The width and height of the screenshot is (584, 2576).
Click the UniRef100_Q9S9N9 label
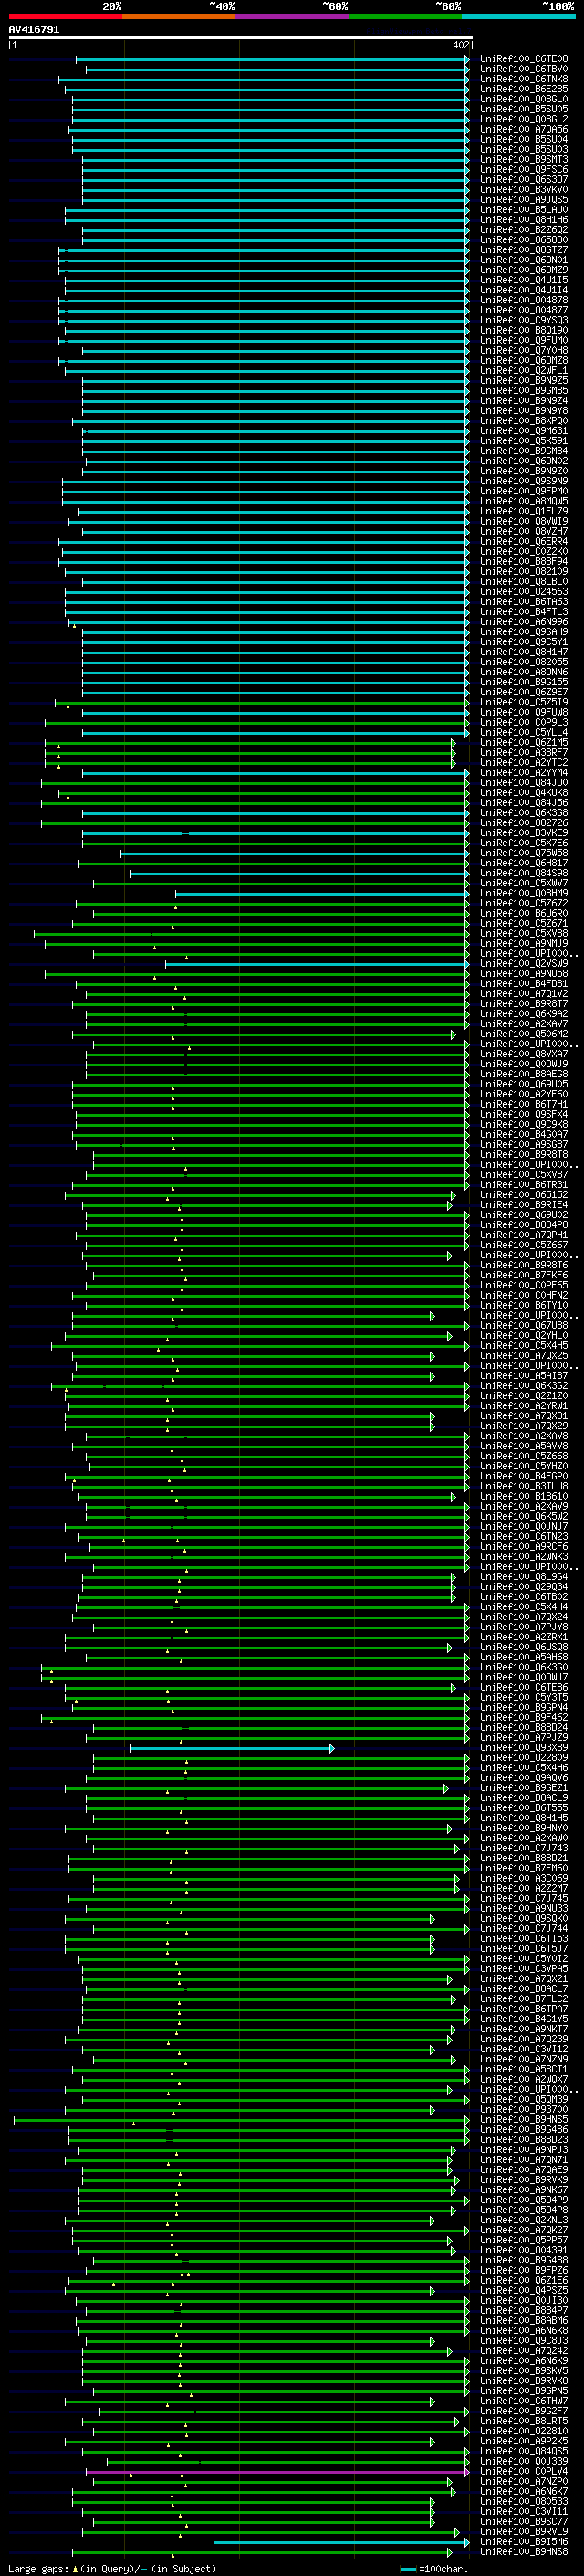pos(523,481)
